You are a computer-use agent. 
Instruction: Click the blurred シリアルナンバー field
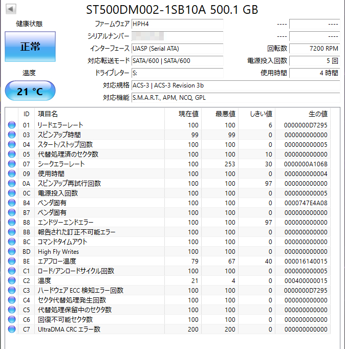click(x=178, y=36)
